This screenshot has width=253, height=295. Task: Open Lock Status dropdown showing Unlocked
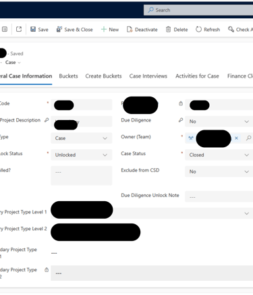(x=82, y=155)
